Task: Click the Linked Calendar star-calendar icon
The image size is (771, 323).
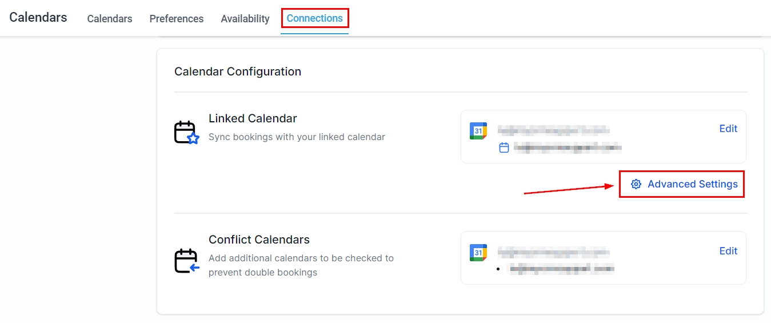Action: (186, 133)
